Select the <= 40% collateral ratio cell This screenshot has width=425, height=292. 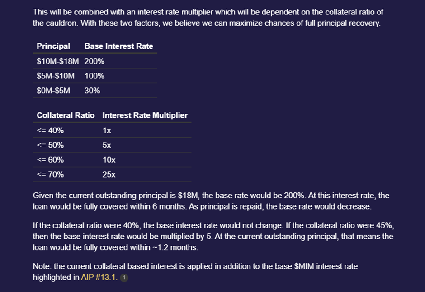[x=50, y=131]
